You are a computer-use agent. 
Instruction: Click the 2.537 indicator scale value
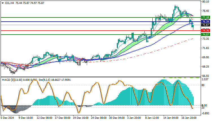[x=205, y=79]
